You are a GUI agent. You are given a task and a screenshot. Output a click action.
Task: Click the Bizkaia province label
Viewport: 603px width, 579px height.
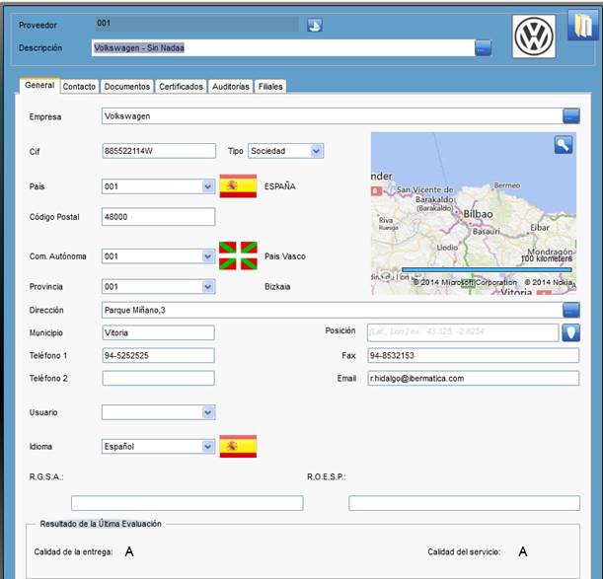[x=277, y=287]
